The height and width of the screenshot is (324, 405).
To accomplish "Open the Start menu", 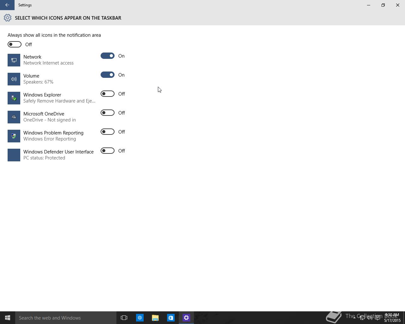I will pos(8,318).
